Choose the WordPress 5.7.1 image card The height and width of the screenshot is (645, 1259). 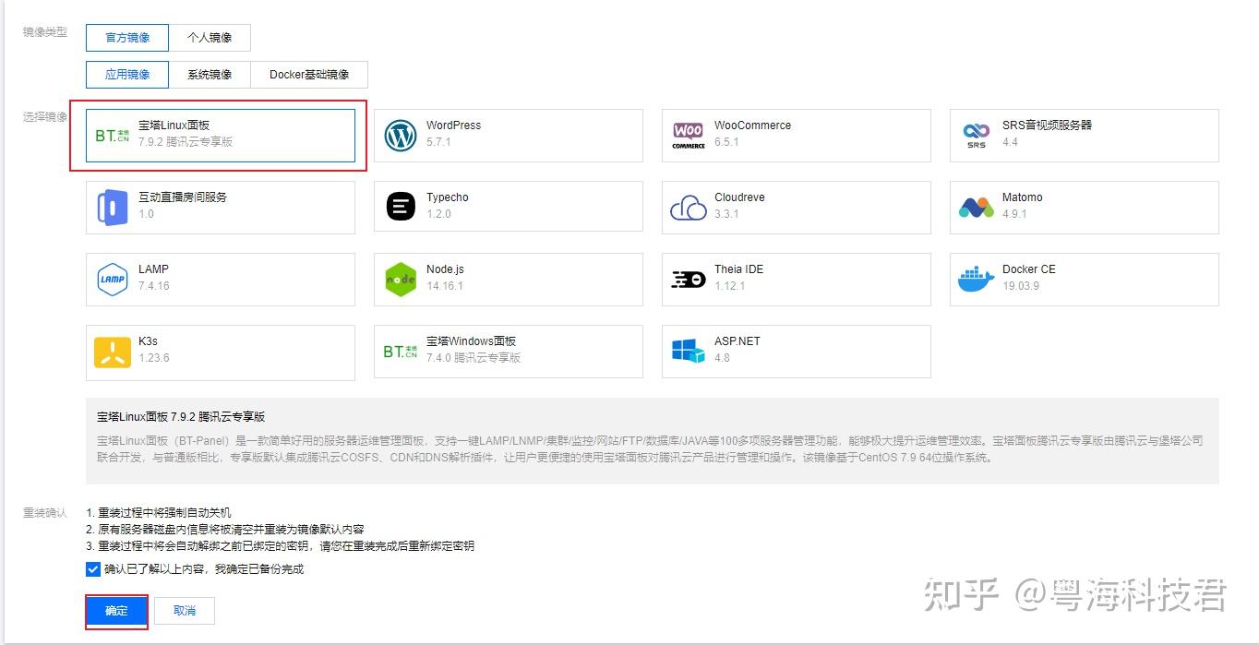pyautogui.click(x=509, y=136)
